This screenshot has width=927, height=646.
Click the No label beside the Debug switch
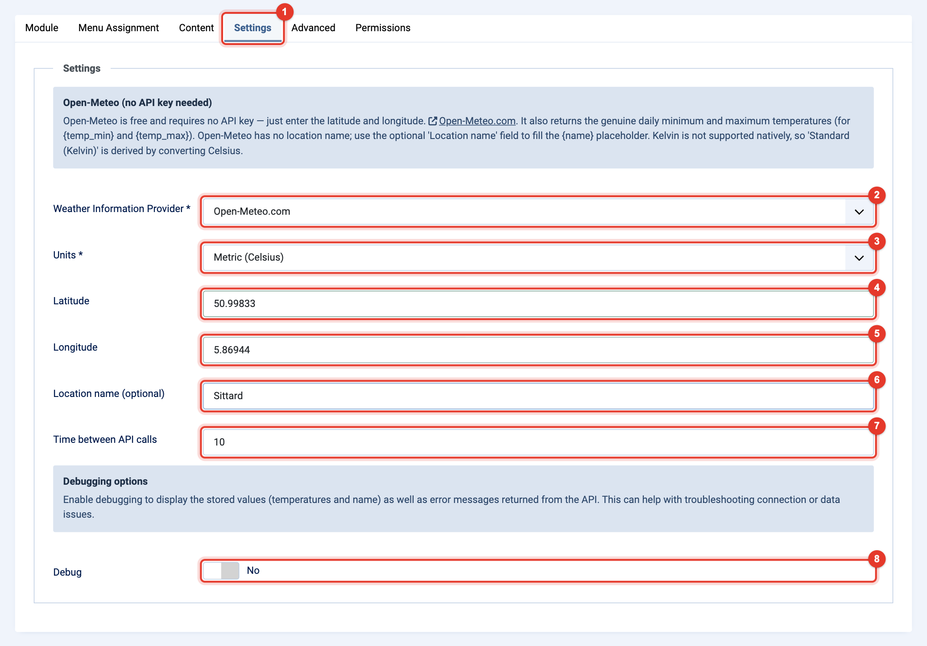pyautogui.click(x=253, y=571)
